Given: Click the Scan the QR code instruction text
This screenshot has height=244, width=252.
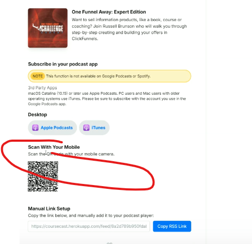Looking at the screenshot, I should 71,154.
